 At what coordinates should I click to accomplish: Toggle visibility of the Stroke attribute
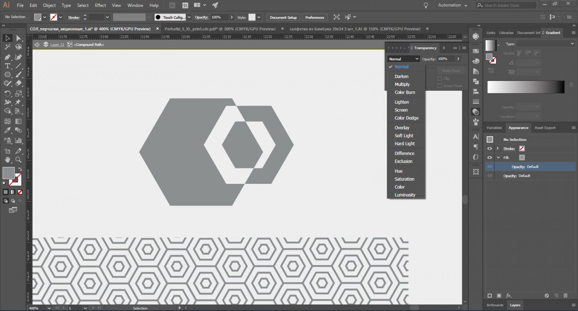(x=490, y=149)
